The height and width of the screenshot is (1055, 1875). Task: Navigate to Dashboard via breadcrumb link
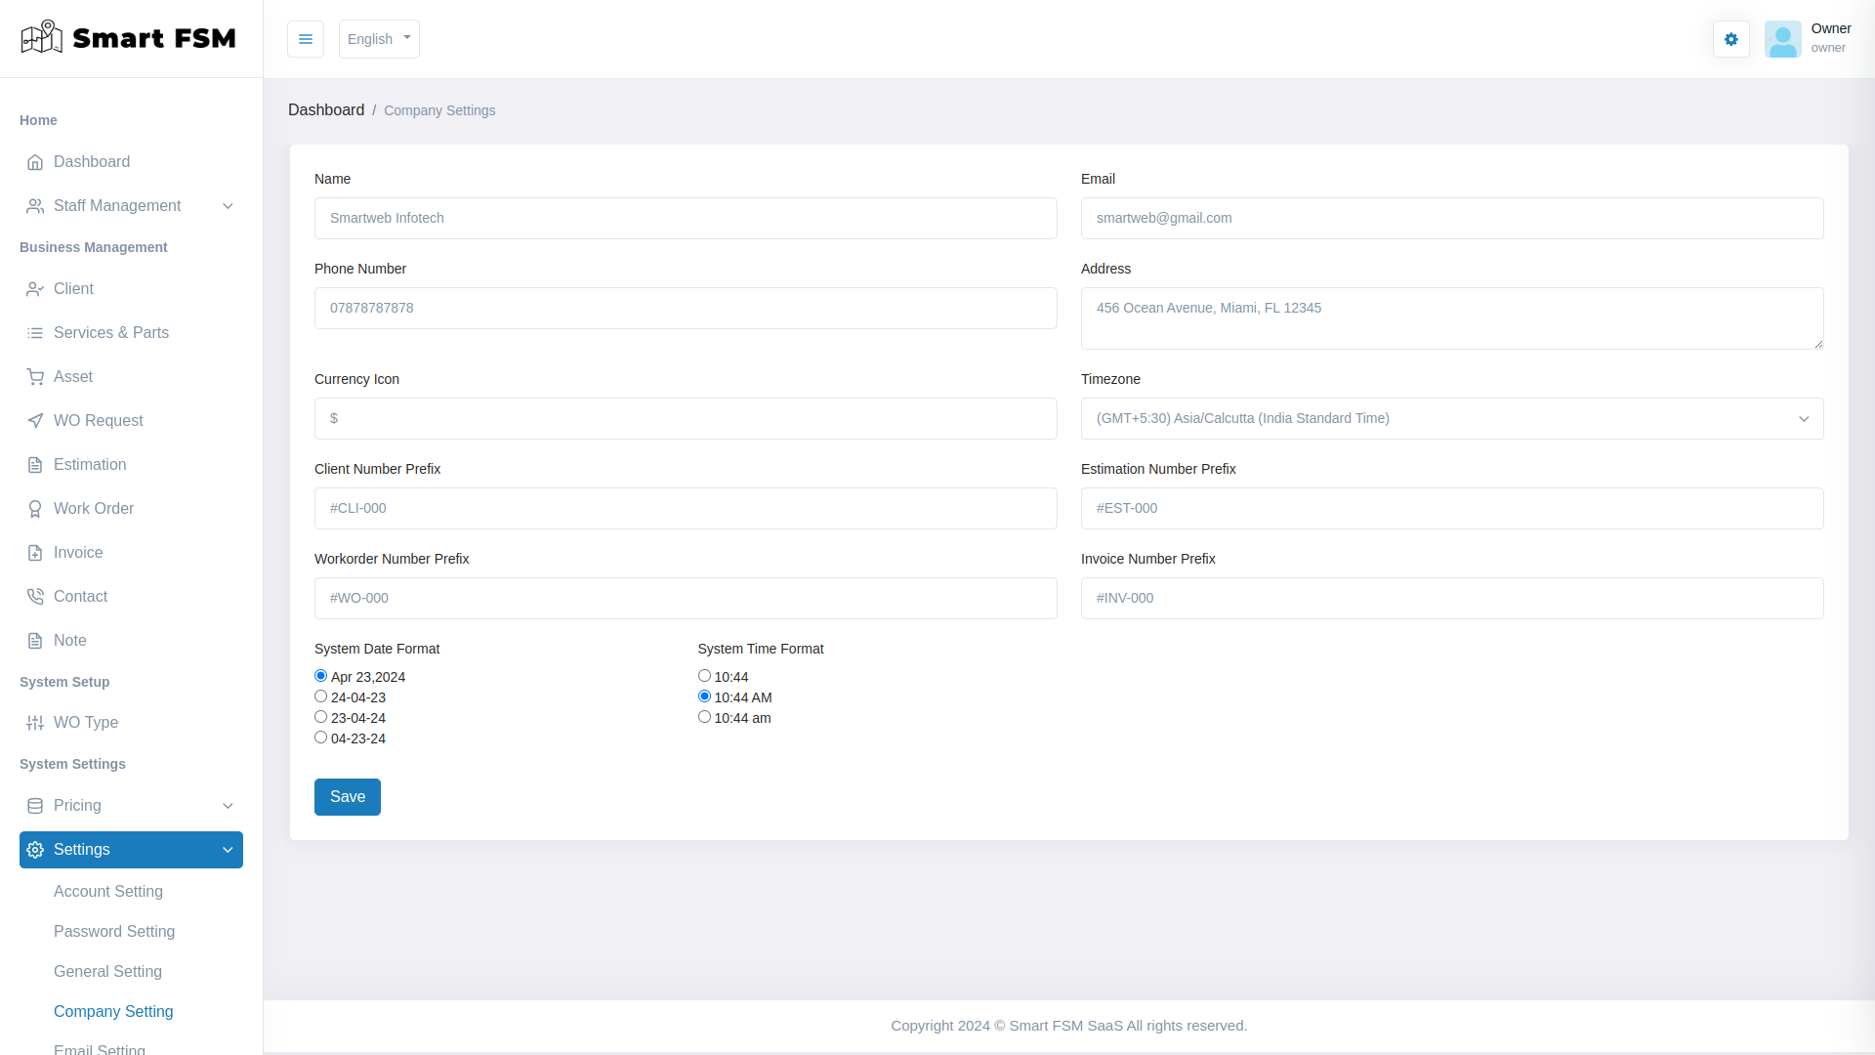coord(326,109)
